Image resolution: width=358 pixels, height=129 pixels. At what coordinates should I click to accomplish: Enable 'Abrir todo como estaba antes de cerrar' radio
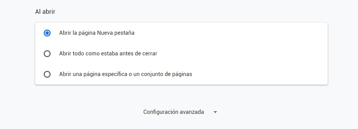[47, 54]
